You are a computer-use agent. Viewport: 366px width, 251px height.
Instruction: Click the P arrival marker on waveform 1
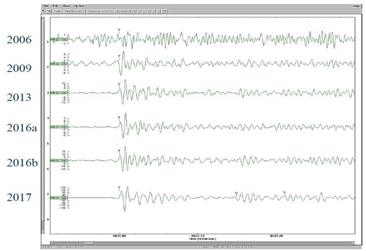119,28
